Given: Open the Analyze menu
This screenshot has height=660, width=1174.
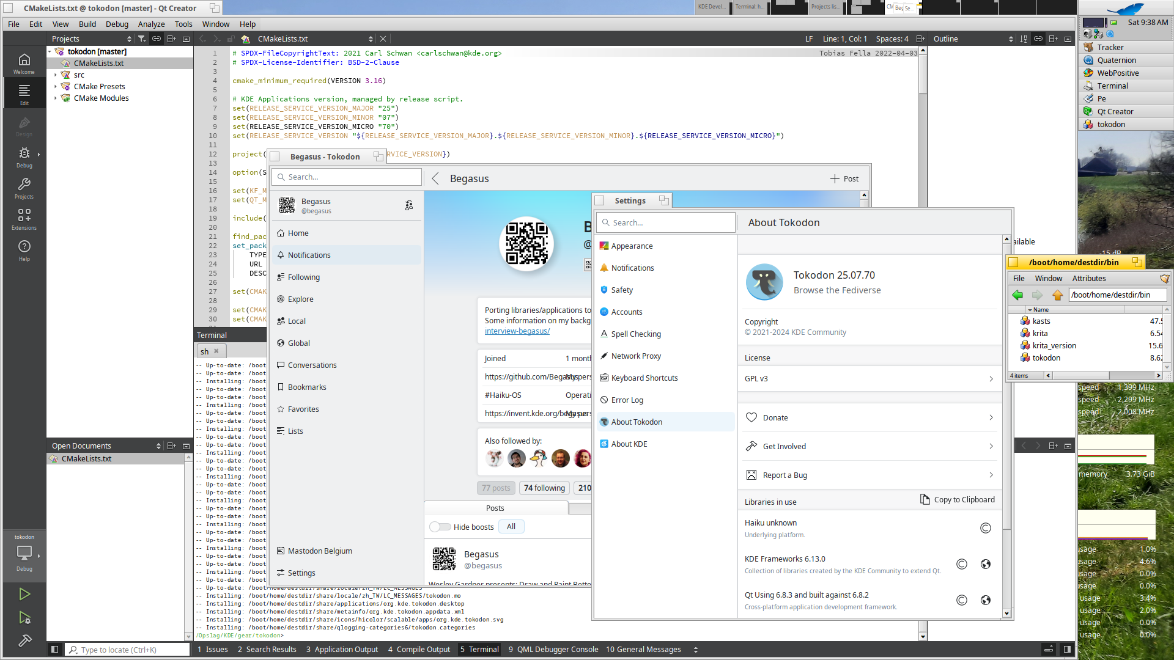Looking at the screenshot, I should (151, 24).
